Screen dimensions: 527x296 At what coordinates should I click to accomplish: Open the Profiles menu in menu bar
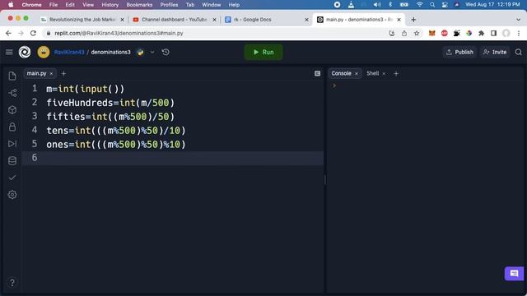(x=169, y=5)
